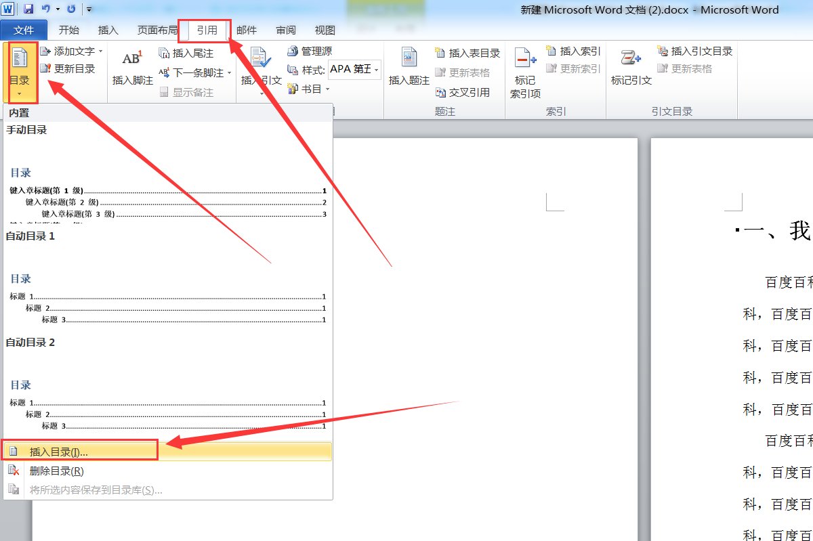This screenshot has width=813, height=541.
Task: Expand the 书目 bibliography dropdown
Action: tap(327, 89)
